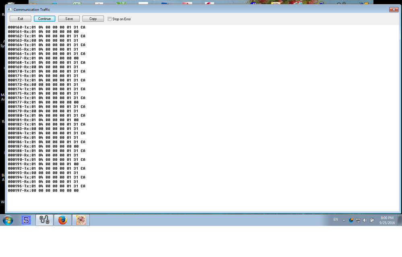
Task: Close the Communication Traffic window
Action: click(394, 10)
